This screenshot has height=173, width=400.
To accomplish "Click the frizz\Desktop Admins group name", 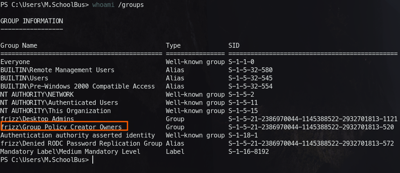I will tap(37, 119).
